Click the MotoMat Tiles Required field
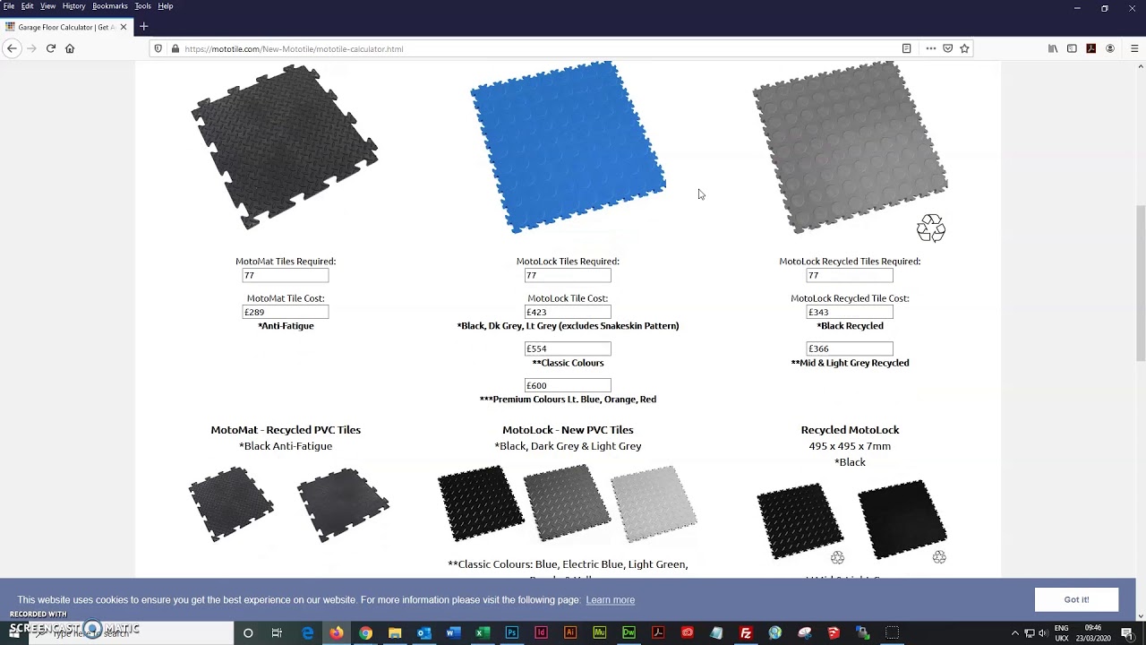This screenshot has width=1146, height=645. pyautogui.click(x=286, y=275)
